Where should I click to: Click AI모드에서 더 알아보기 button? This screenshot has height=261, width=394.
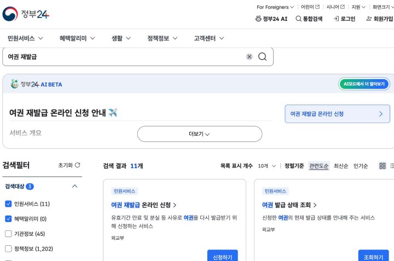point(364,84)
